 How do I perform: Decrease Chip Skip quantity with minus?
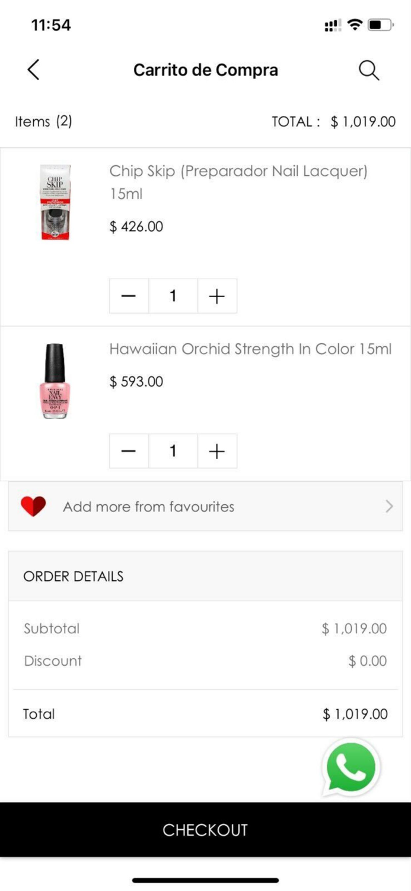click(x=129, y=296)
